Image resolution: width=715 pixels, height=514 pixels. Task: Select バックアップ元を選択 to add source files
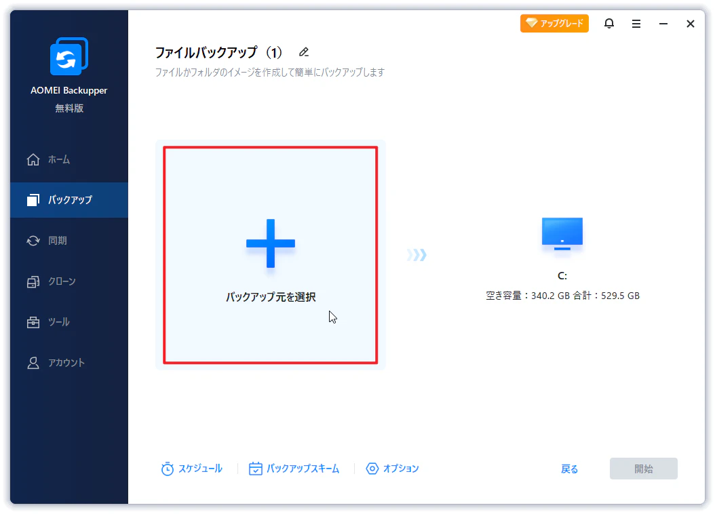pos(270,254)
